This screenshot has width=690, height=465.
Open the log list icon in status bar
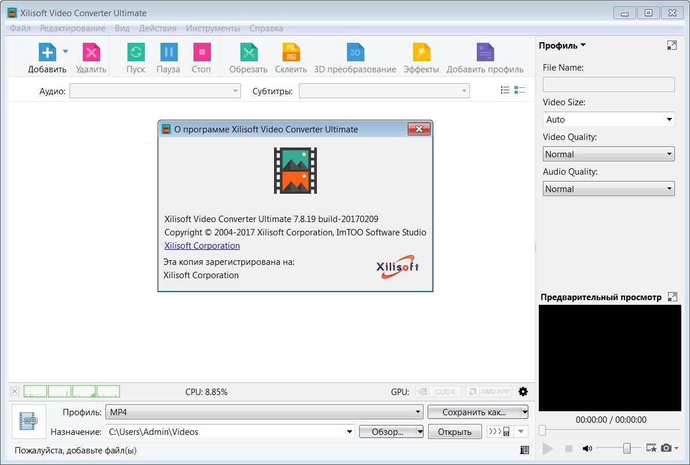point(524,449)
